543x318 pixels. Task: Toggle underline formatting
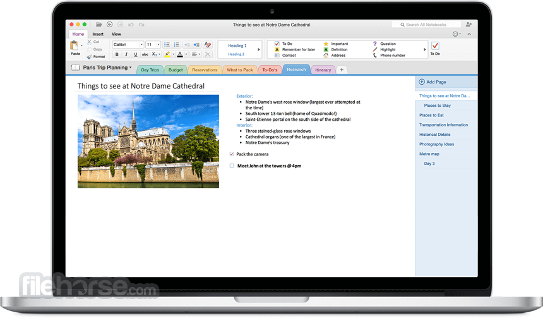[136, 54]
